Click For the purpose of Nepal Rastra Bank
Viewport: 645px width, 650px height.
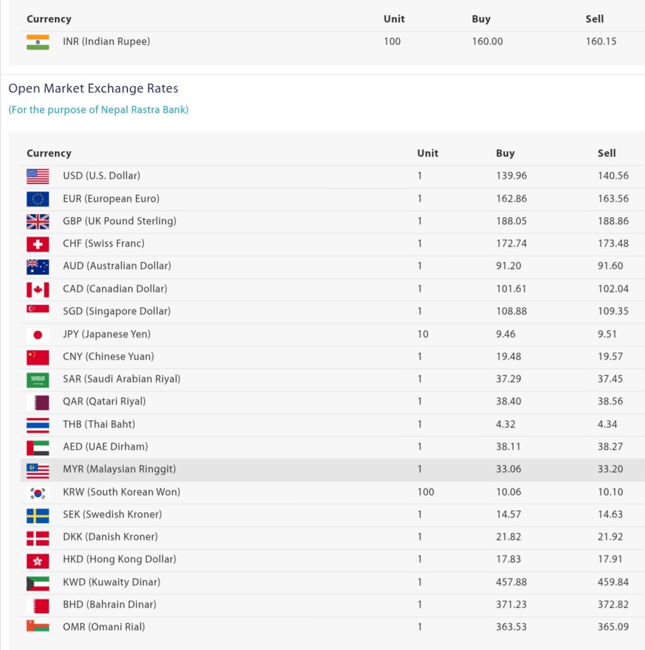99,110
